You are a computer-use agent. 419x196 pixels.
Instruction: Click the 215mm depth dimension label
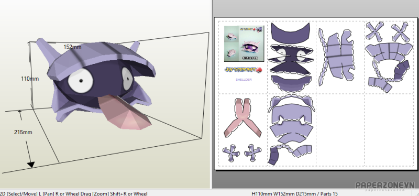pyautogui.click(x=23, y=132)
